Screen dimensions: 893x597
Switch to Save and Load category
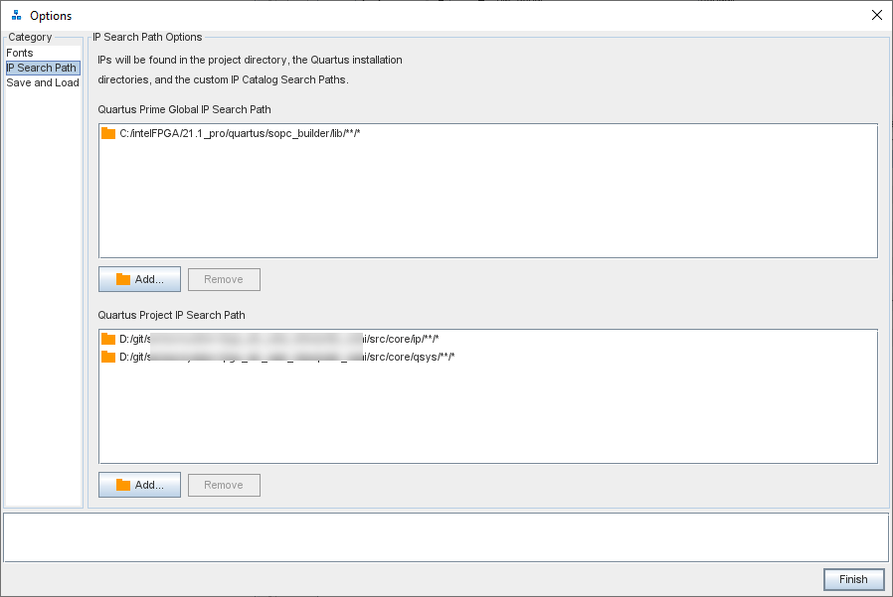click(43, 82)
